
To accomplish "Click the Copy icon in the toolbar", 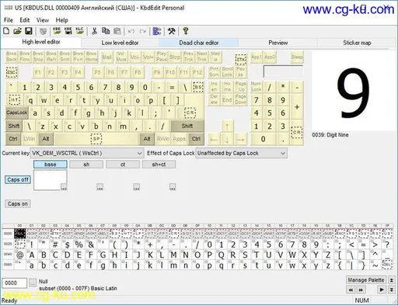I will pyautogui.click(x=106, y=31).
